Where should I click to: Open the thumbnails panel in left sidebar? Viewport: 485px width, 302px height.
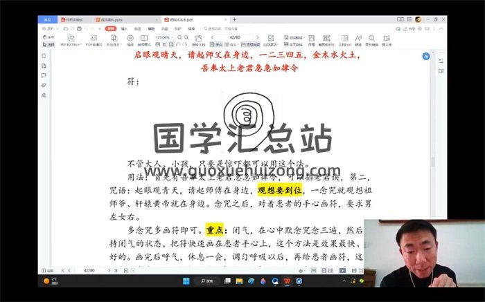pos(44,66)
